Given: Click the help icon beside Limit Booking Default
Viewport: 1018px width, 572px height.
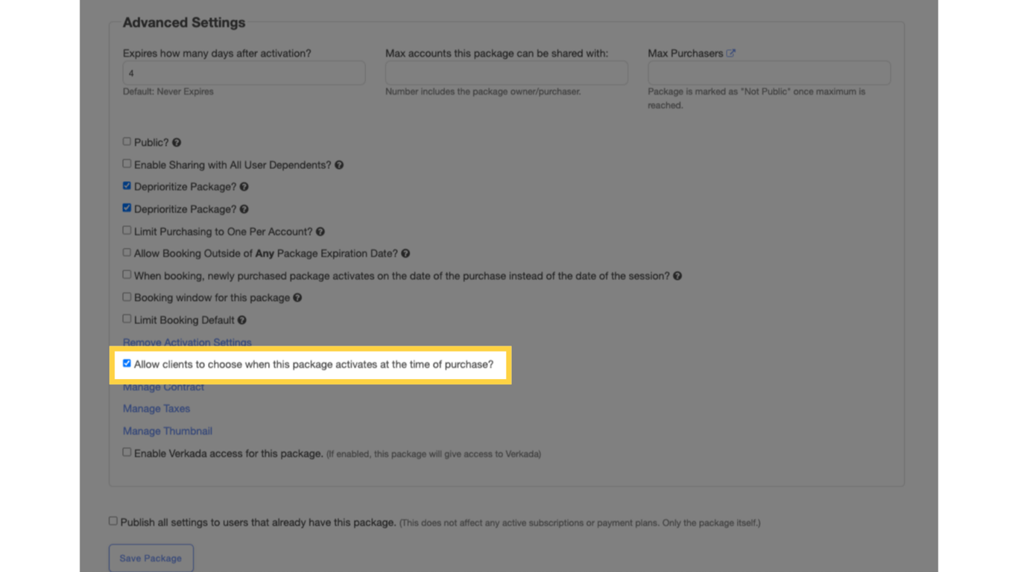Looking at the screenshot, I should tap(243, 320).
